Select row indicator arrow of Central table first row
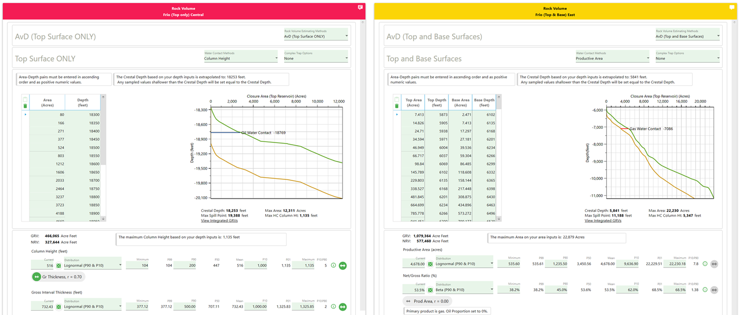The height and width of the screenshot is (315, 740). [x=26, y=114]
